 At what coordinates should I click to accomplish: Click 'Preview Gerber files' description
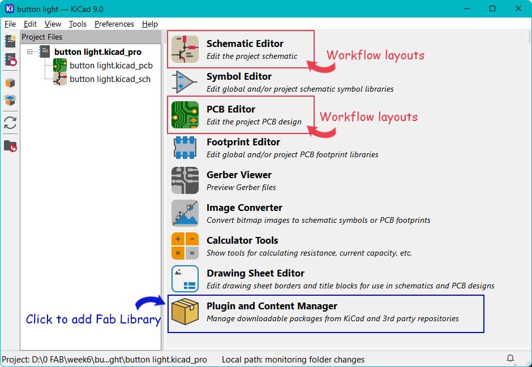point(241,187)
